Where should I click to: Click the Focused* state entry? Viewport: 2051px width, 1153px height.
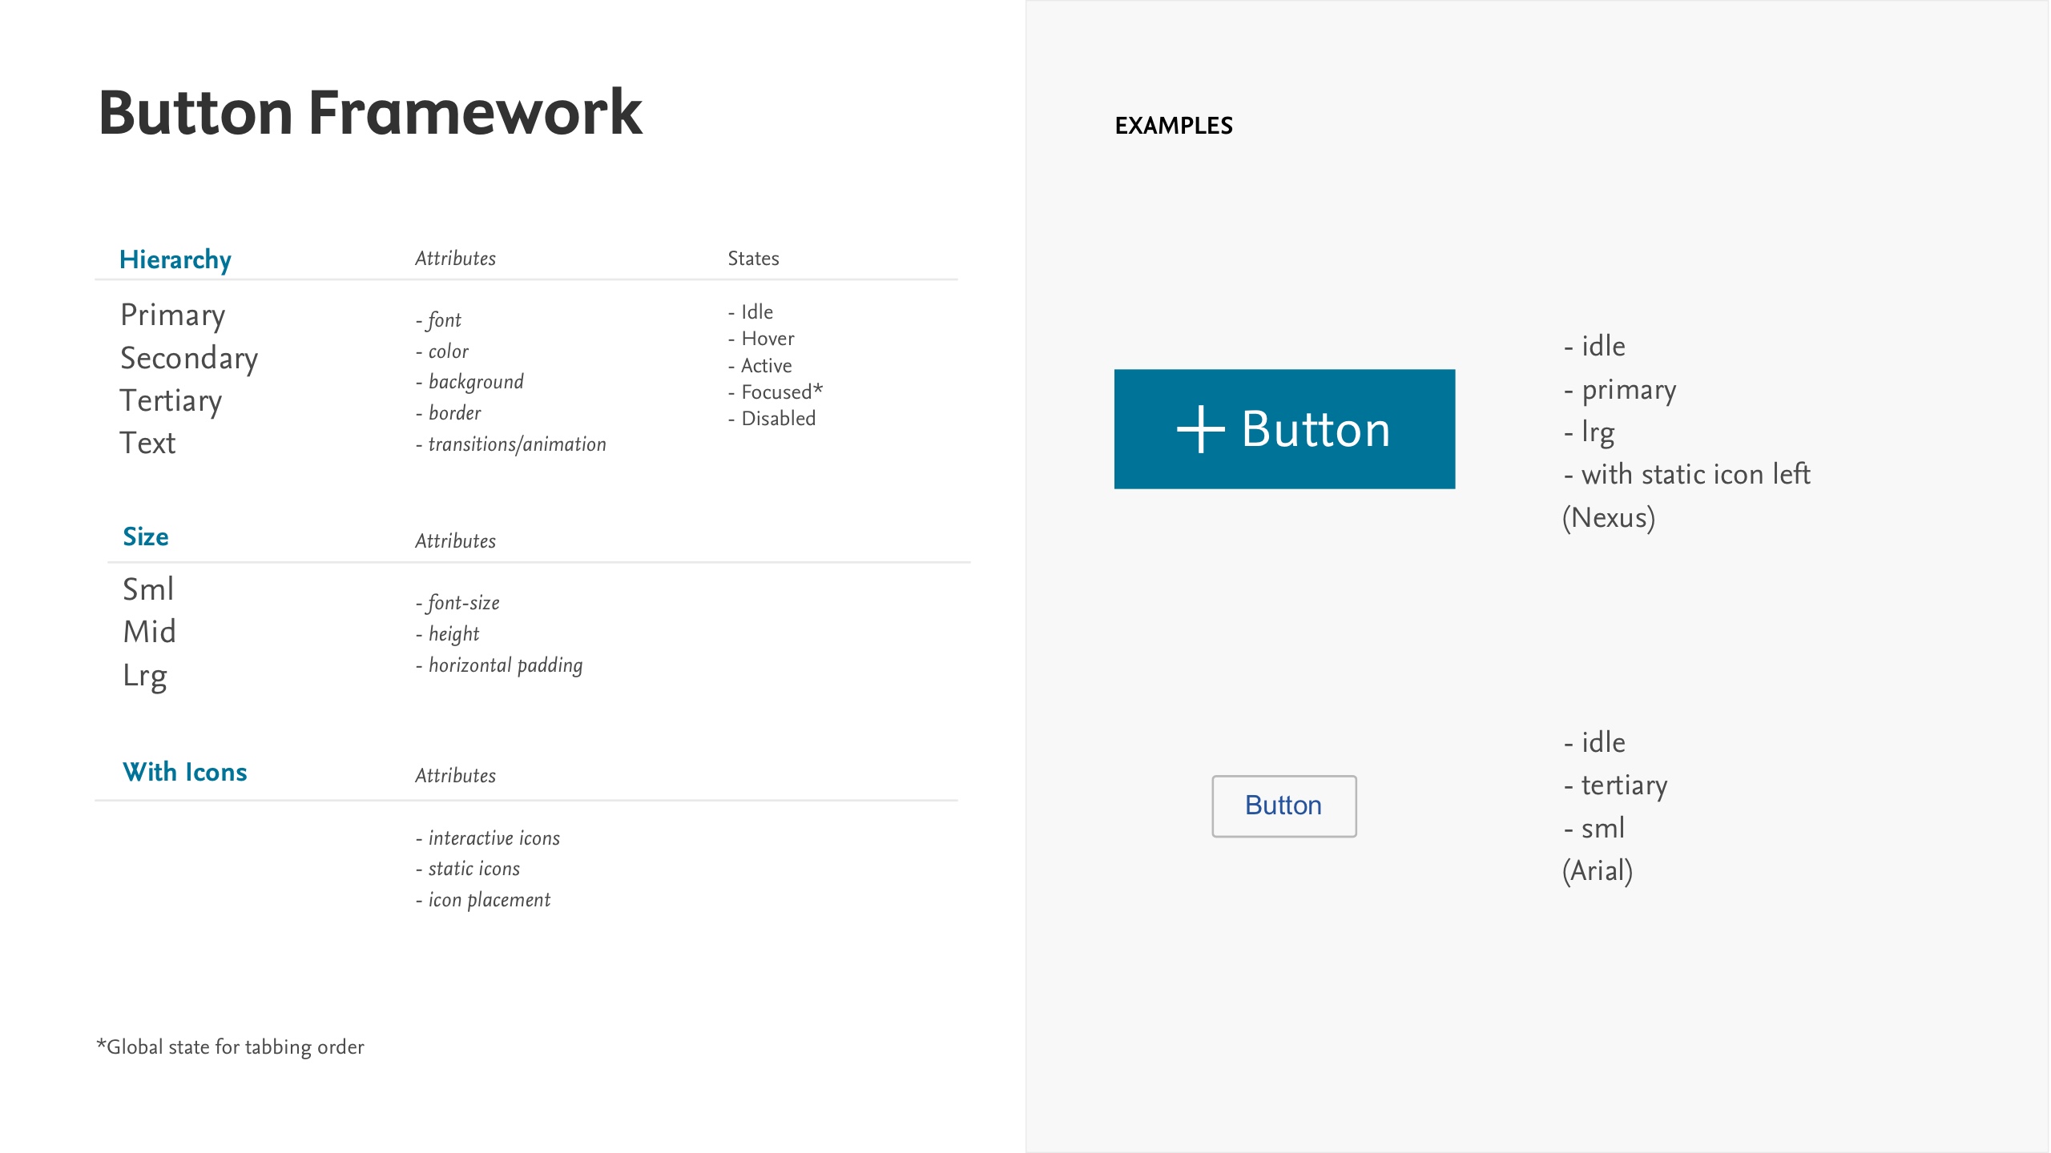(775, 392)
